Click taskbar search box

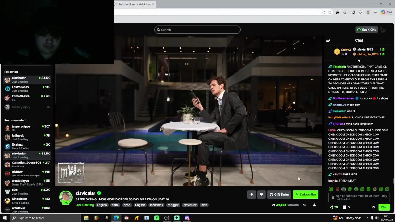[45, 218]
